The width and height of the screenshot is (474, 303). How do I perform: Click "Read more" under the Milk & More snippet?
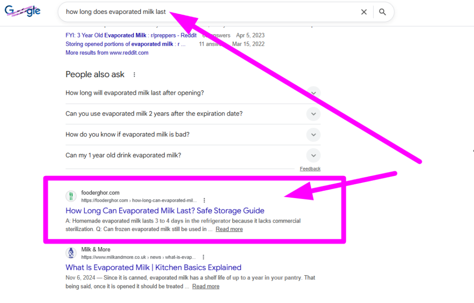click(x=206, y=286)
